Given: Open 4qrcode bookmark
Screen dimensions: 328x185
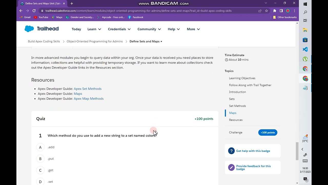Looking at the screenshot, I should (111, 17).
